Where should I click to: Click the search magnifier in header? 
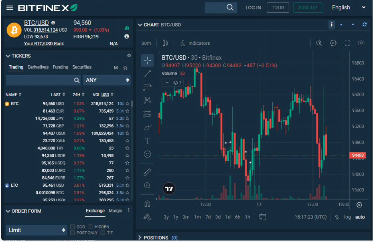230,7
